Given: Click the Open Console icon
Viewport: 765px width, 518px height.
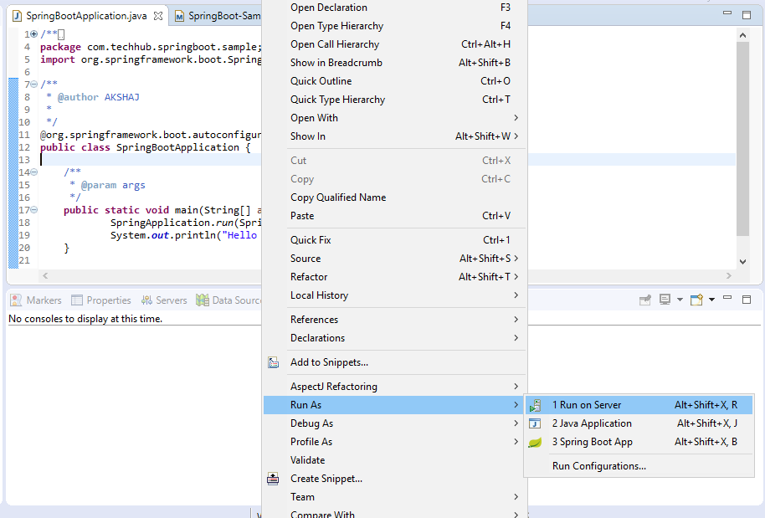Looking at the screenshot, I should 696,300.
